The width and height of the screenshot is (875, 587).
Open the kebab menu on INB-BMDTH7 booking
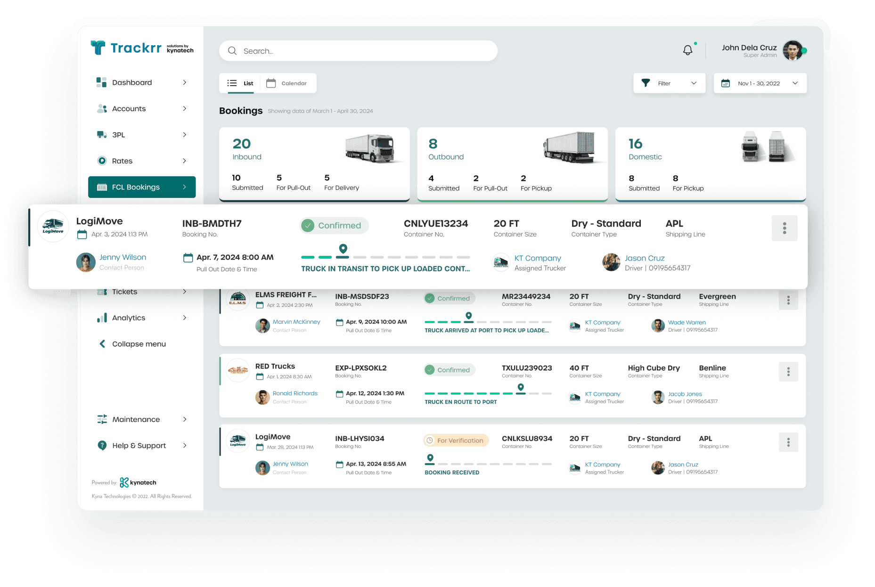784,228
